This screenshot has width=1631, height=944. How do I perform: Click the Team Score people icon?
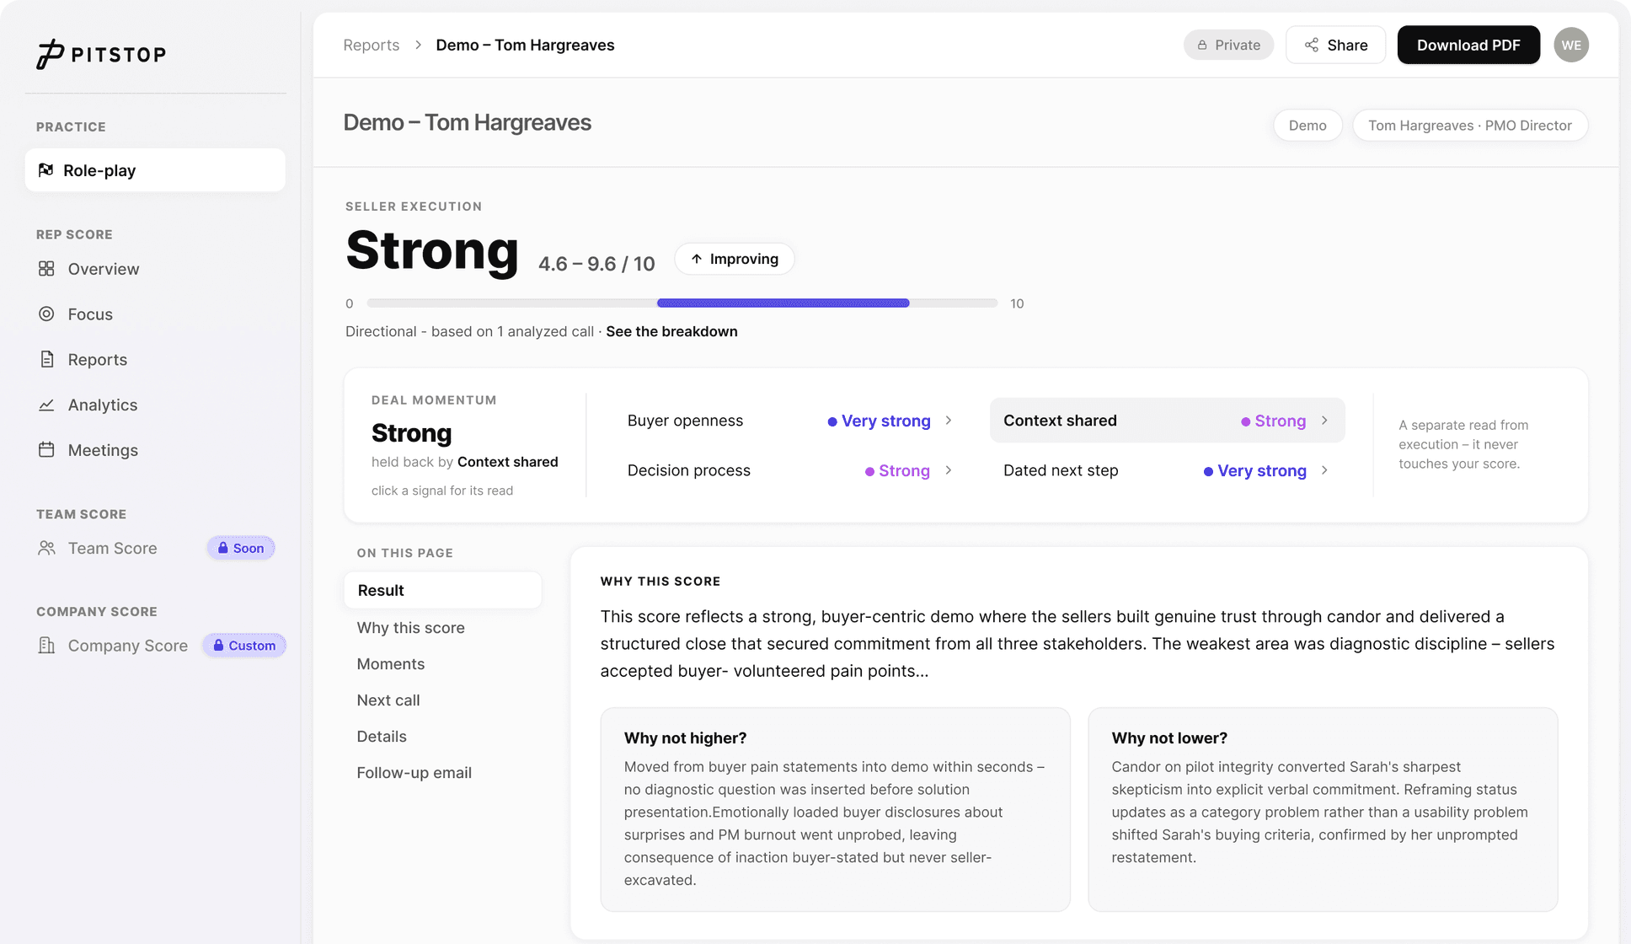pos(46,548)
